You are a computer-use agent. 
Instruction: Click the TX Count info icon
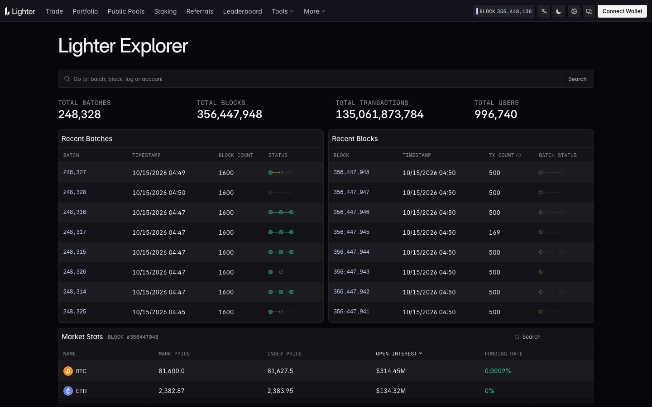point(518,155)
